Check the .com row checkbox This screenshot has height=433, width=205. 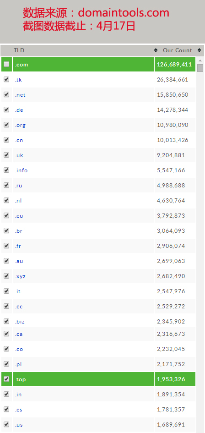(6, 64)
